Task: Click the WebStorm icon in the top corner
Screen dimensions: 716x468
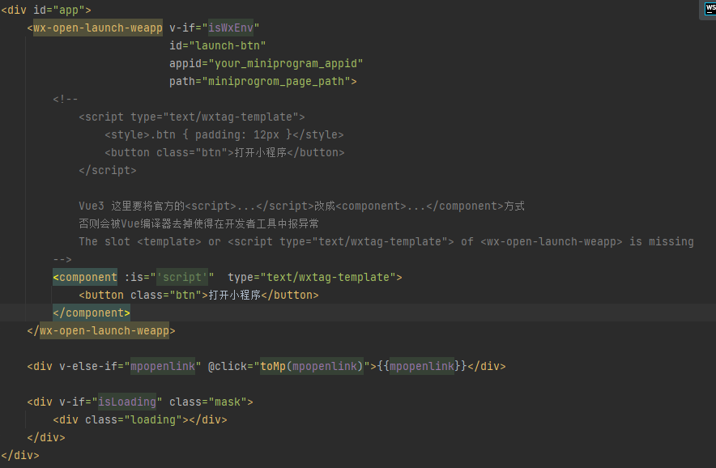Action: [x=710, y=8]
